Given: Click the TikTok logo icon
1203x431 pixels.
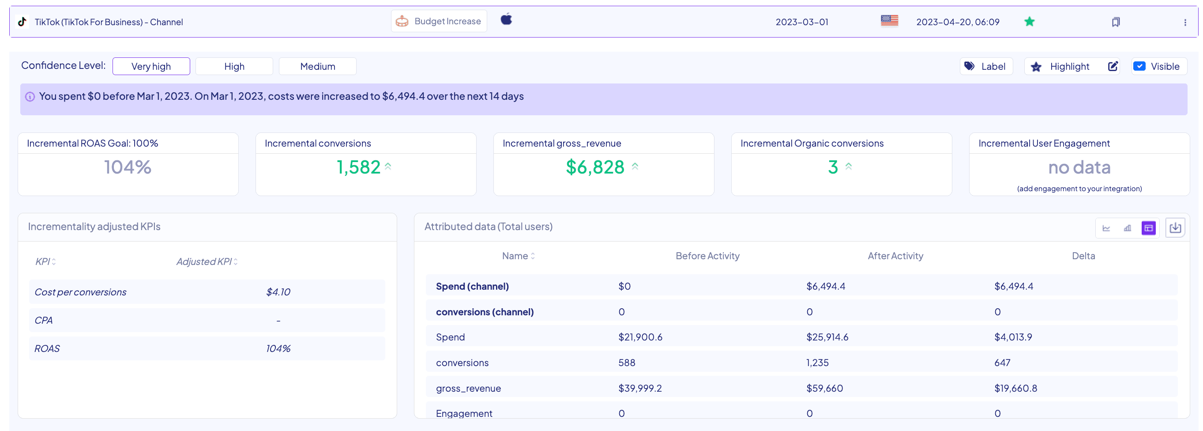Looking at the screenshot, I should pos(22,22).
